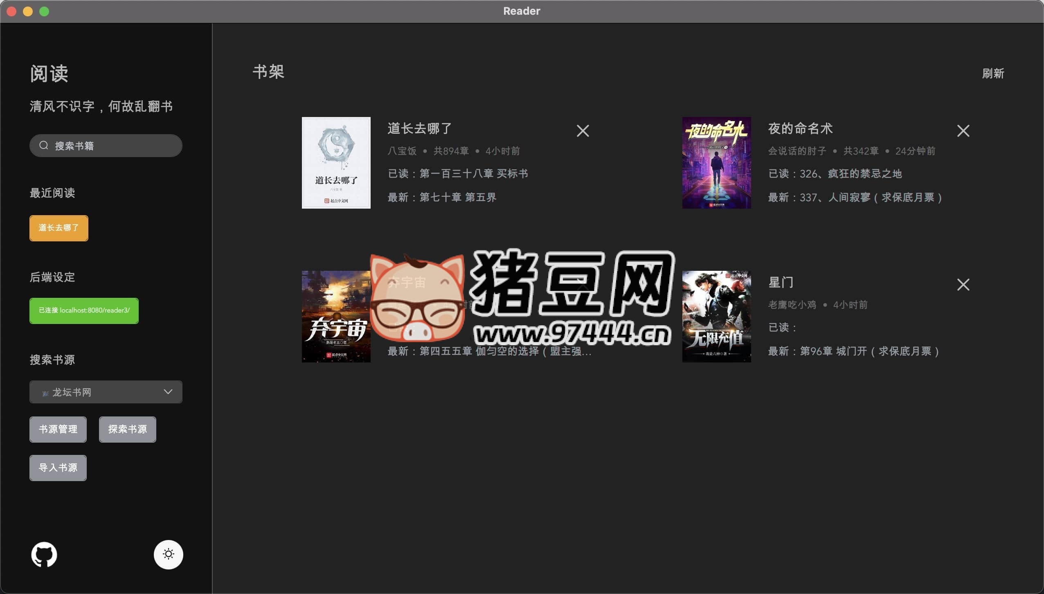Image resolution: width=1044 pixels, height=594 pixels.
Task: Click 导入书源 import sources button
Action: tap(58, 468)
